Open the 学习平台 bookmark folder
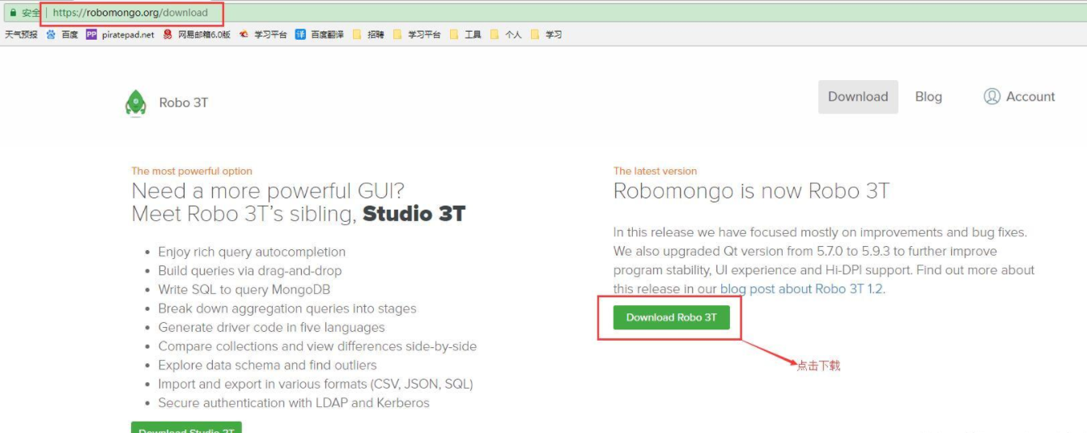Screen dimensions: 1087x433 click(x=417, y=35)
